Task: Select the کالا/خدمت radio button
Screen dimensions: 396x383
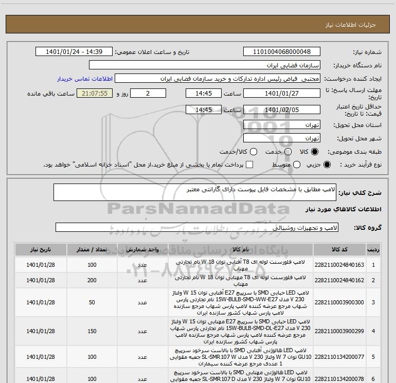Action: pos(254,152)
